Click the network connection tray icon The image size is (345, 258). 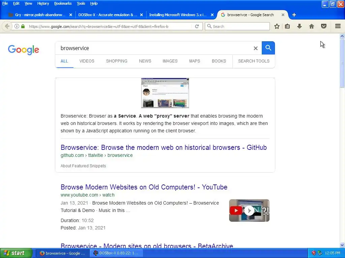(320, 253)
